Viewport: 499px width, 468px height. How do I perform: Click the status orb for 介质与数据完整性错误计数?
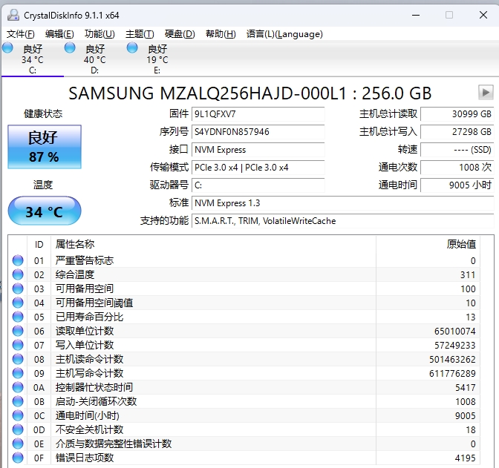pyautogui.click(x=18, y=444)
